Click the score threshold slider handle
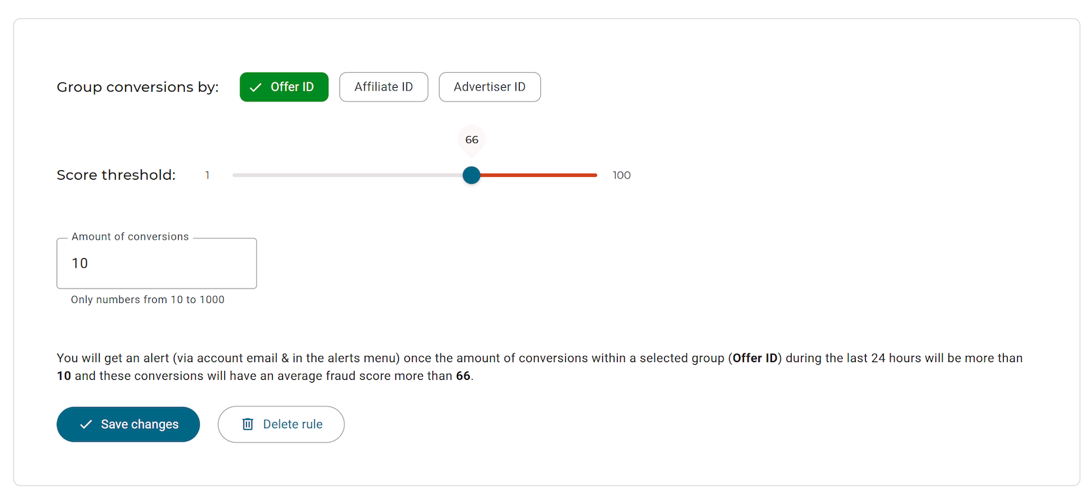The width and height of the screenshot is (1091, 499). point(471,175)
